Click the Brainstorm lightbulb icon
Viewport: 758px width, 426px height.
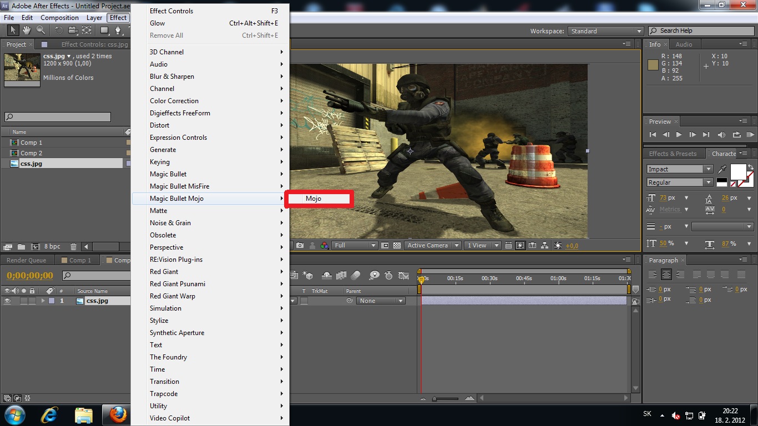(375, 275)
